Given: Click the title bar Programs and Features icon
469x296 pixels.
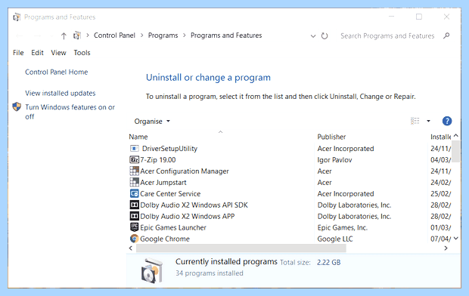Looking at the screenshot, I should 17,17.
